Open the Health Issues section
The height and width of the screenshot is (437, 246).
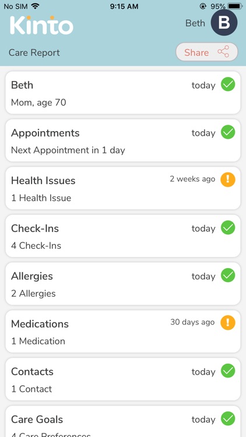123,188
